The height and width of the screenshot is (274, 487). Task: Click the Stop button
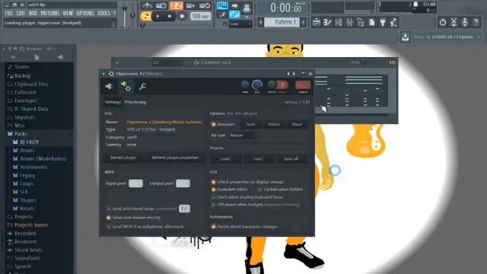tap(169, 16)
